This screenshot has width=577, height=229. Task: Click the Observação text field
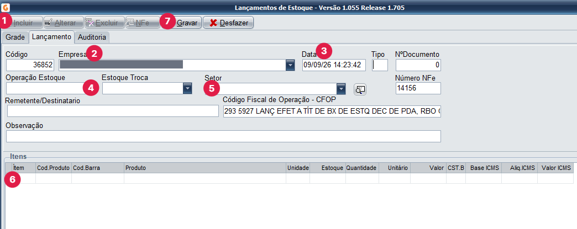click(223, 136)
